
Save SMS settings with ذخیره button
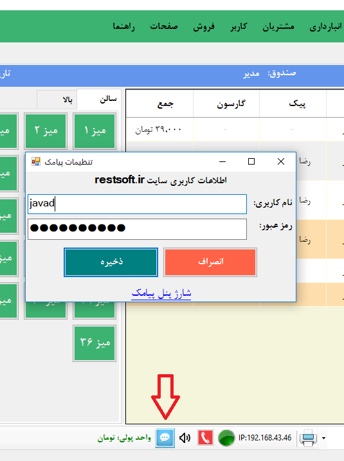click(x=111, y=262)
